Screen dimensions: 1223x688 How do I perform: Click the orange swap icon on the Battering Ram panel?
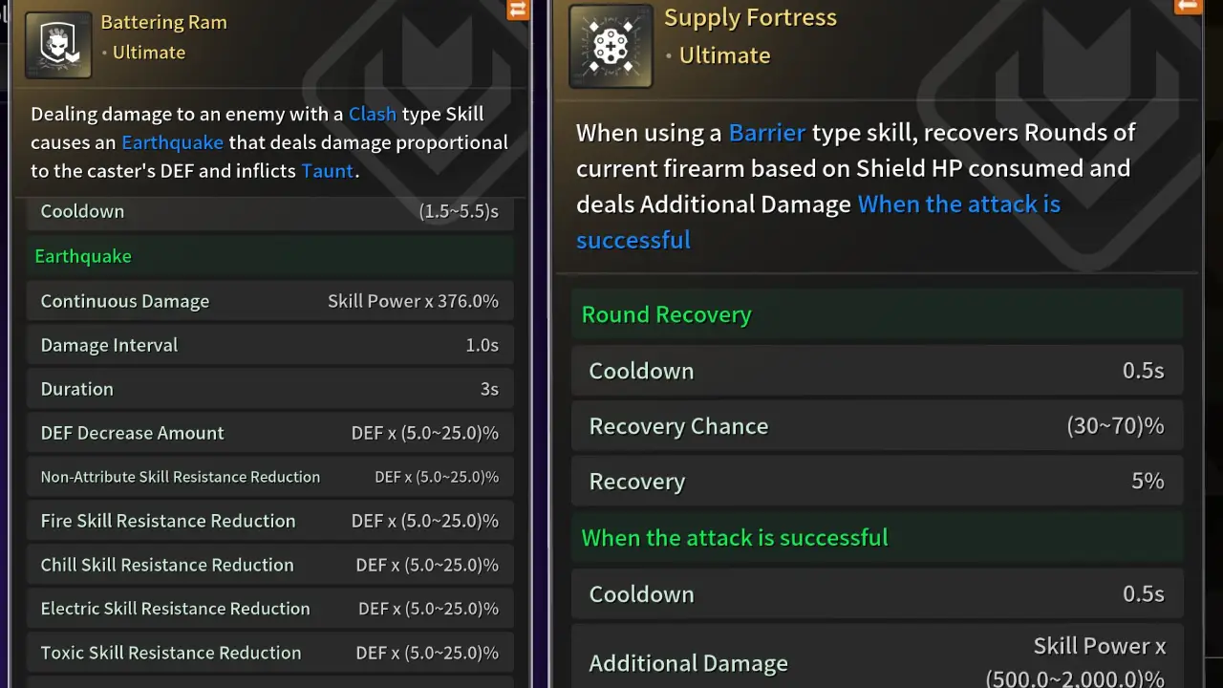518,10
